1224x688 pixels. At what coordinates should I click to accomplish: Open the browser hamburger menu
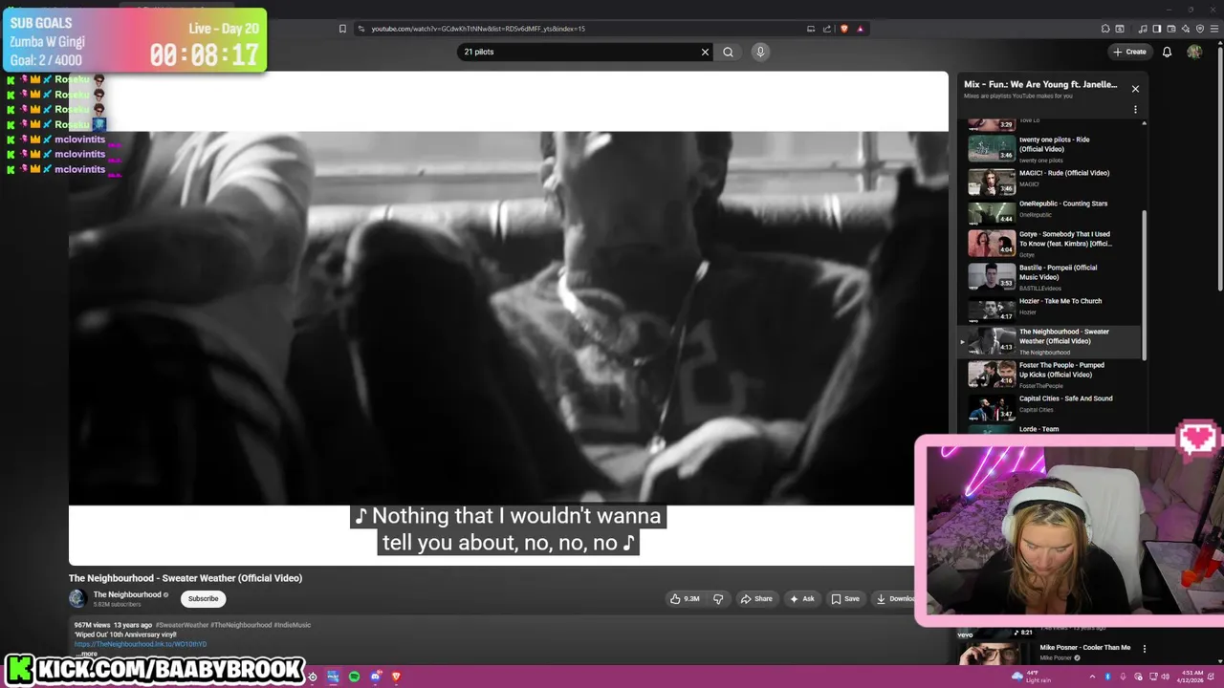point(1214,29)
